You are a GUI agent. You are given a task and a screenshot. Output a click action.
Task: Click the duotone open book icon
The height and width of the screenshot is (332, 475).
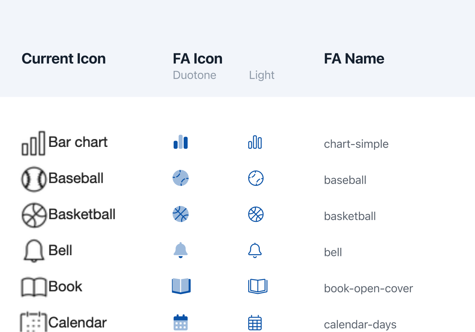tap(181, 286)
